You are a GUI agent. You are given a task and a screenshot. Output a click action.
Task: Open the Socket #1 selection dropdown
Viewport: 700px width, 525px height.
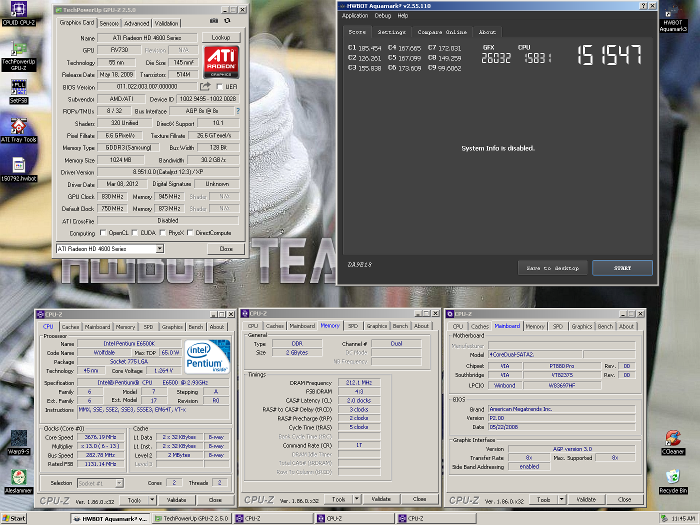119,483
